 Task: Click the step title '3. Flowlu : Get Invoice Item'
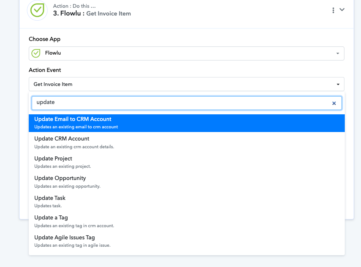[x=92, y=13]
